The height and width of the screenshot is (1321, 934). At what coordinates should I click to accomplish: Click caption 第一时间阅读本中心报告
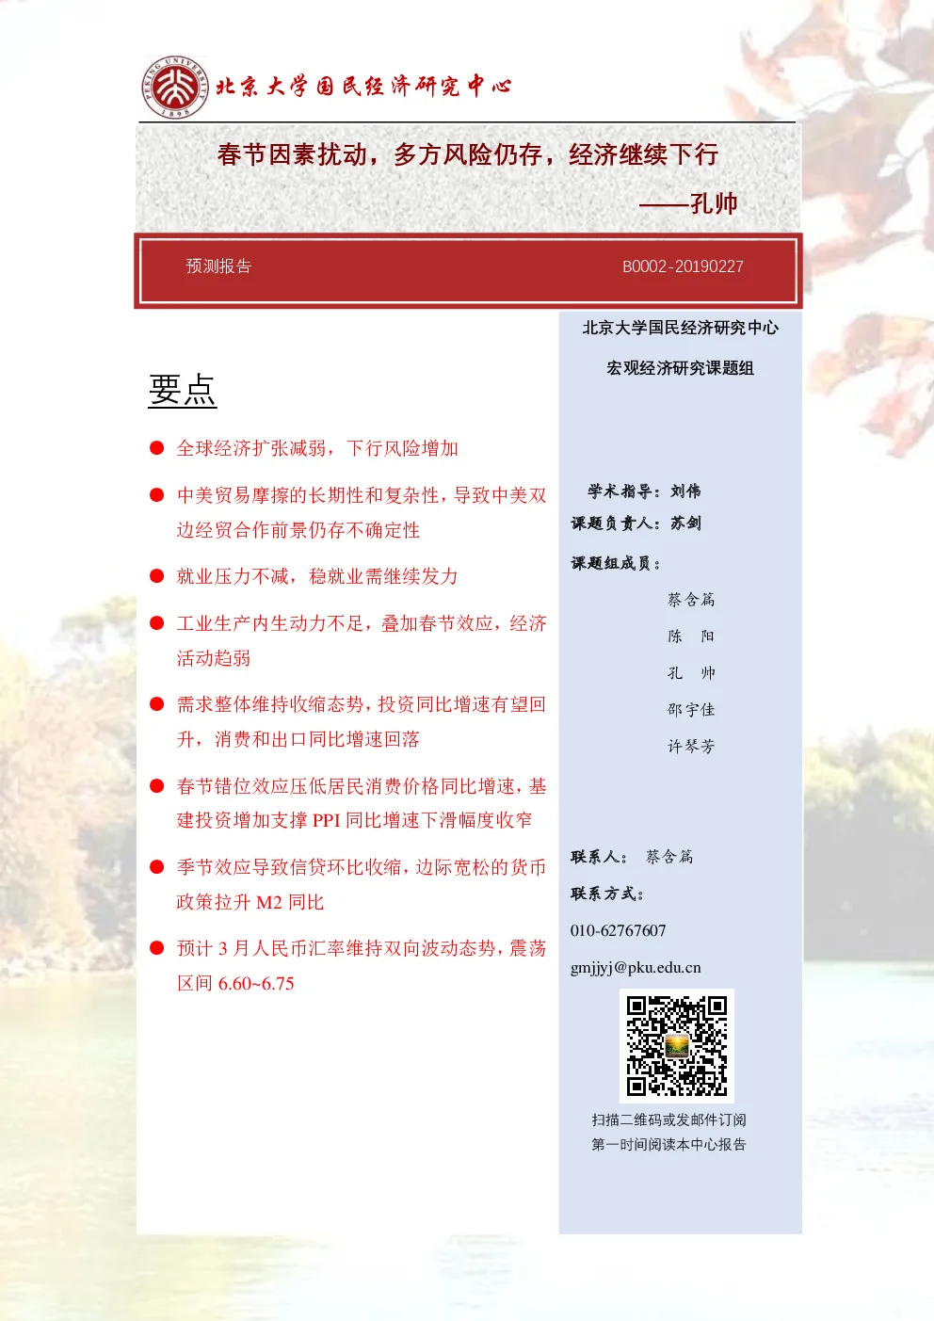point(668,1144)
